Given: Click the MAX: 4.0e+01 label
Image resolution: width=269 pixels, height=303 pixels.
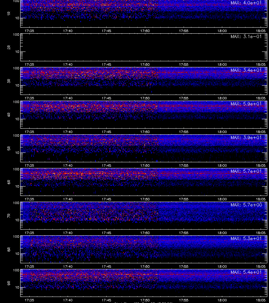Looking at the screenshot, I should [246, 3].
